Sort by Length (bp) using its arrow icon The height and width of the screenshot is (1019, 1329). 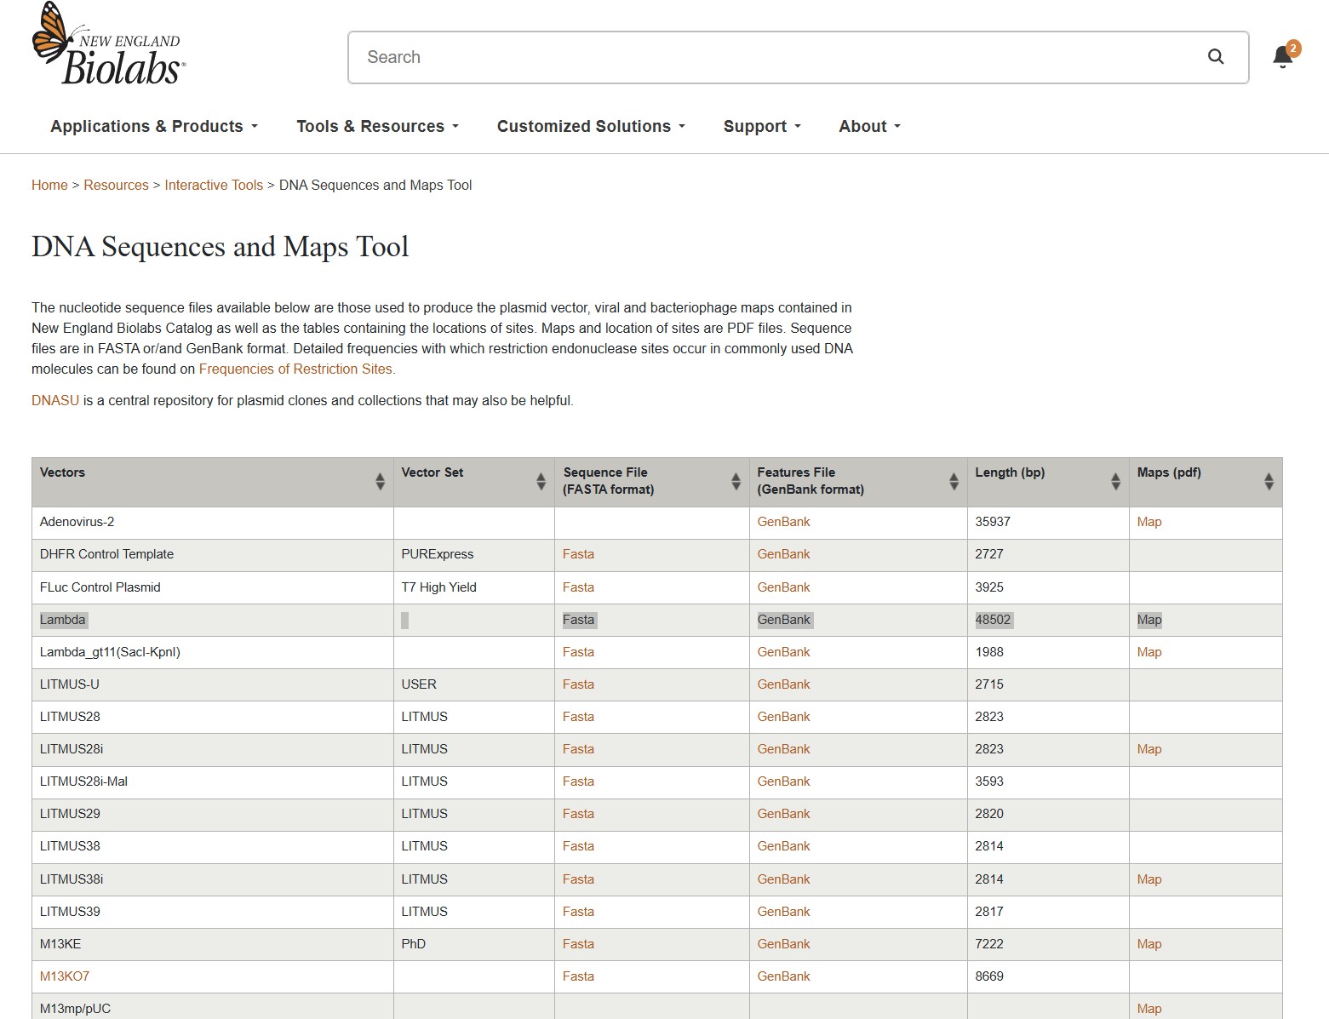coord(1115,481)
